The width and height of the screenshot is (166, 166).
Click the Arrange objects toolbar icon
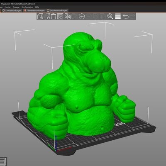click(x=60, y=16)
